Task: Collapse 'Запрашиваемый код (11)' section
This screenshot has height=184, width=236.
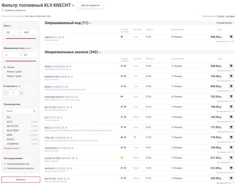Action: 90,23
